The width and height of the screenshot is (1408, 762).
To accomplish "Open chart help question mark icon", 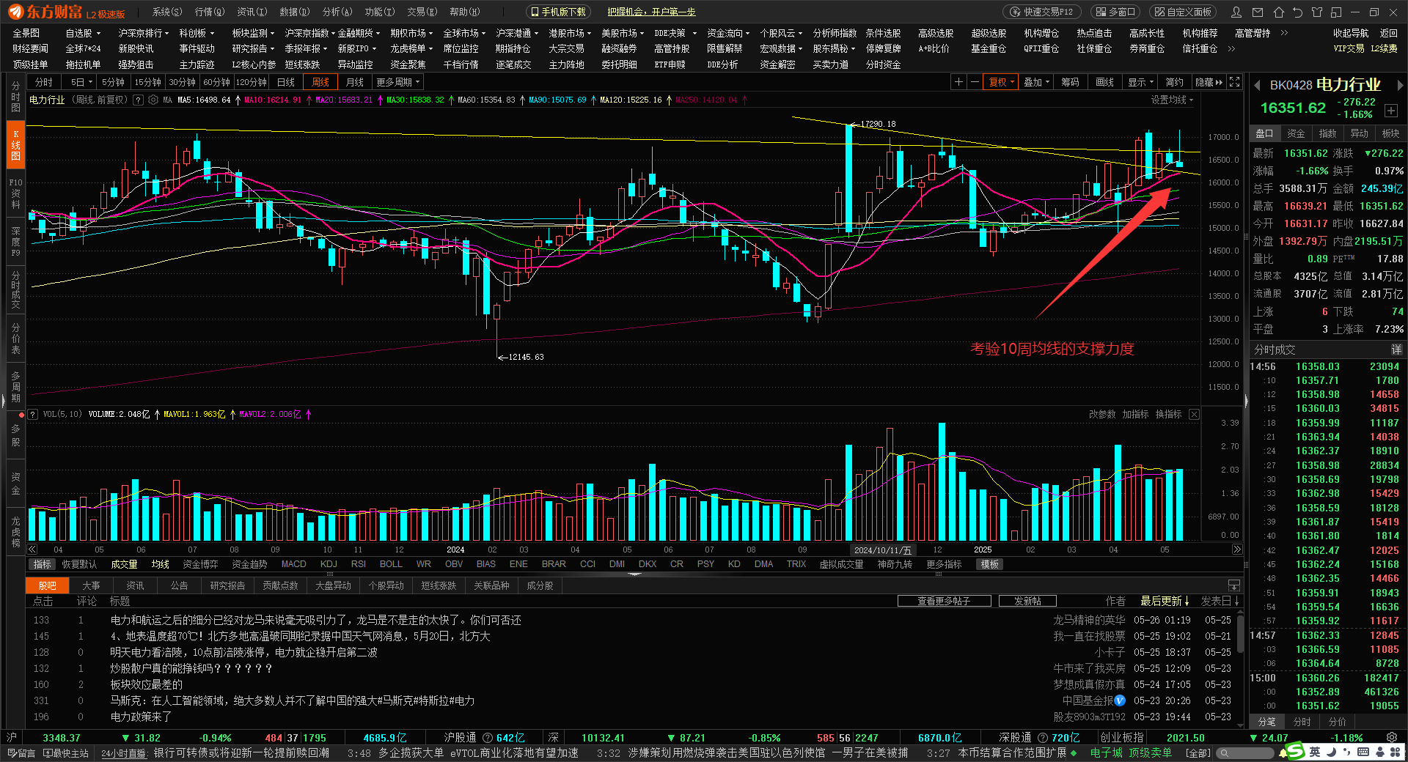I will 138,100.
